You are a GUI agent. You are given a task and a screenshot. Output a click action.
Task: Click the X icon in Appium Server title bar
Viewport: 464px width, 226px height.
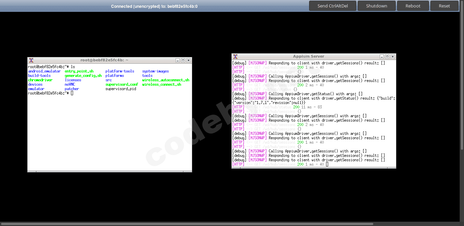coord(235,57)
